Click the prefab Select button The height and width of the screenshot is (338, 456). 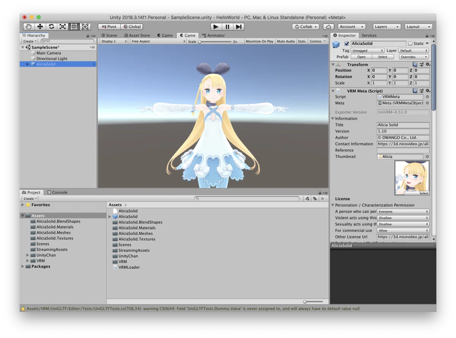point(383,57)
